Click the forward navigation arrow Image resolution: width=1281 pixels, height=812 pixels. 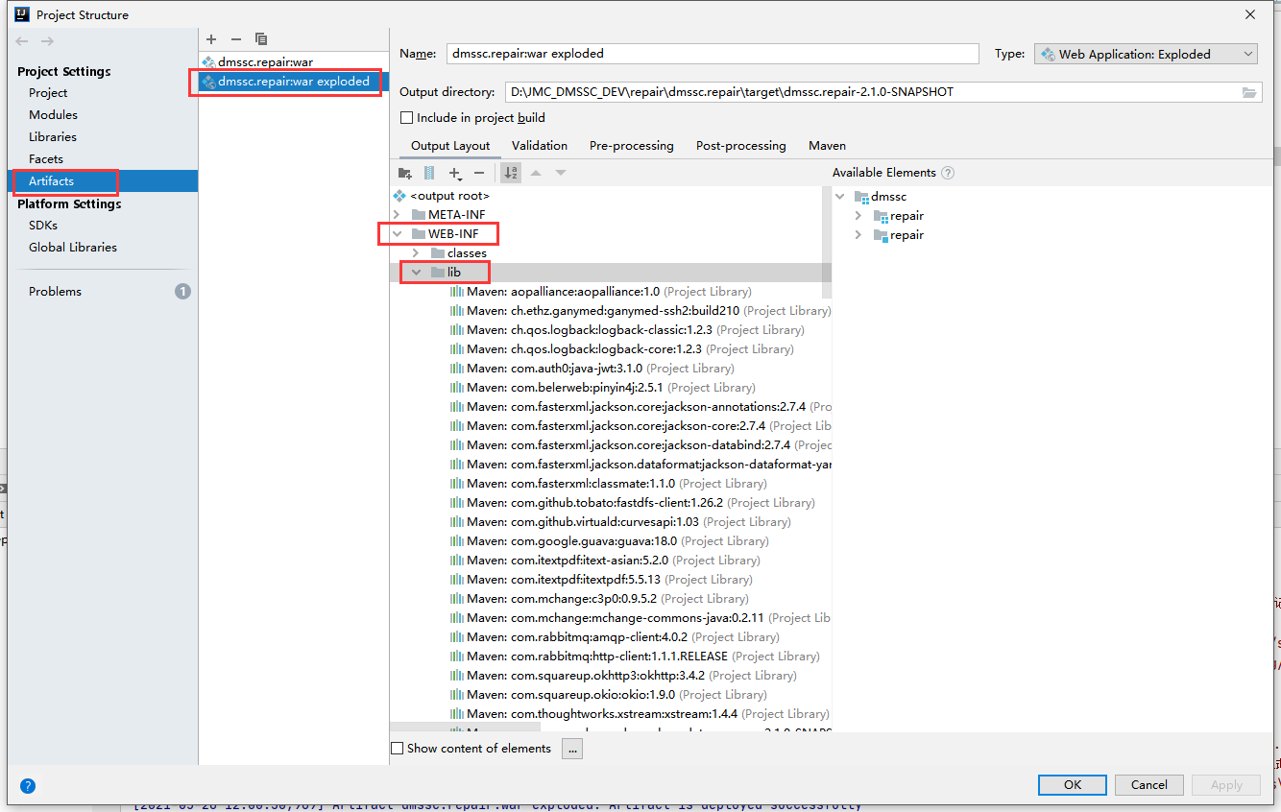coord(47,41)
